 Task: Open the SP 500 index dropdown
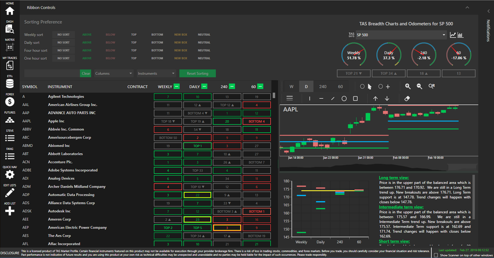(x=401, y=35)
